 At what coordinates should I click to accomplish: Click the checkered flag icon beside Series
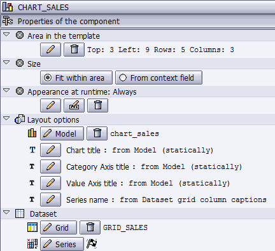tap(92, 244)
